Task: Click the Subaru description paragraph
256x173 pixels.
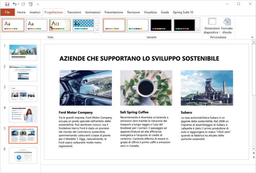Action: coord(206,128)
